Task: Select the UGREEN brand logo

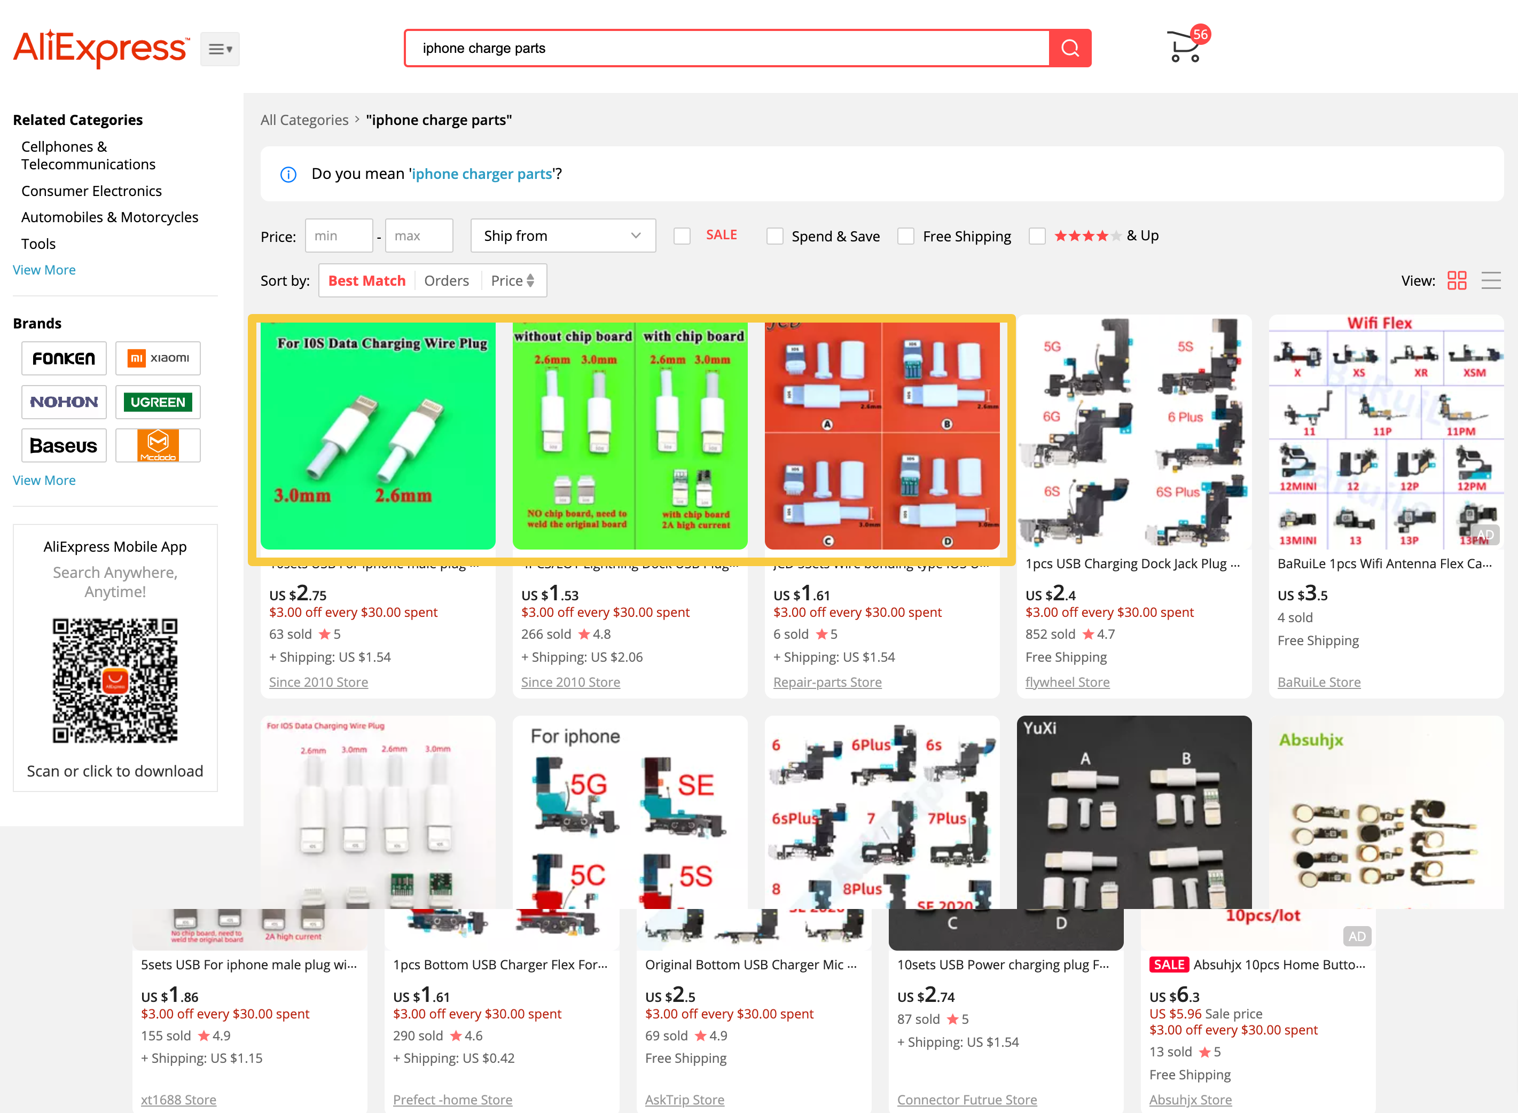Action: click(x=158, y=402)
